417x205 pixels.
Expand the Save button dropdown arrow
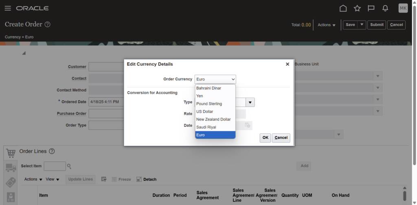(x=362, y=25)
